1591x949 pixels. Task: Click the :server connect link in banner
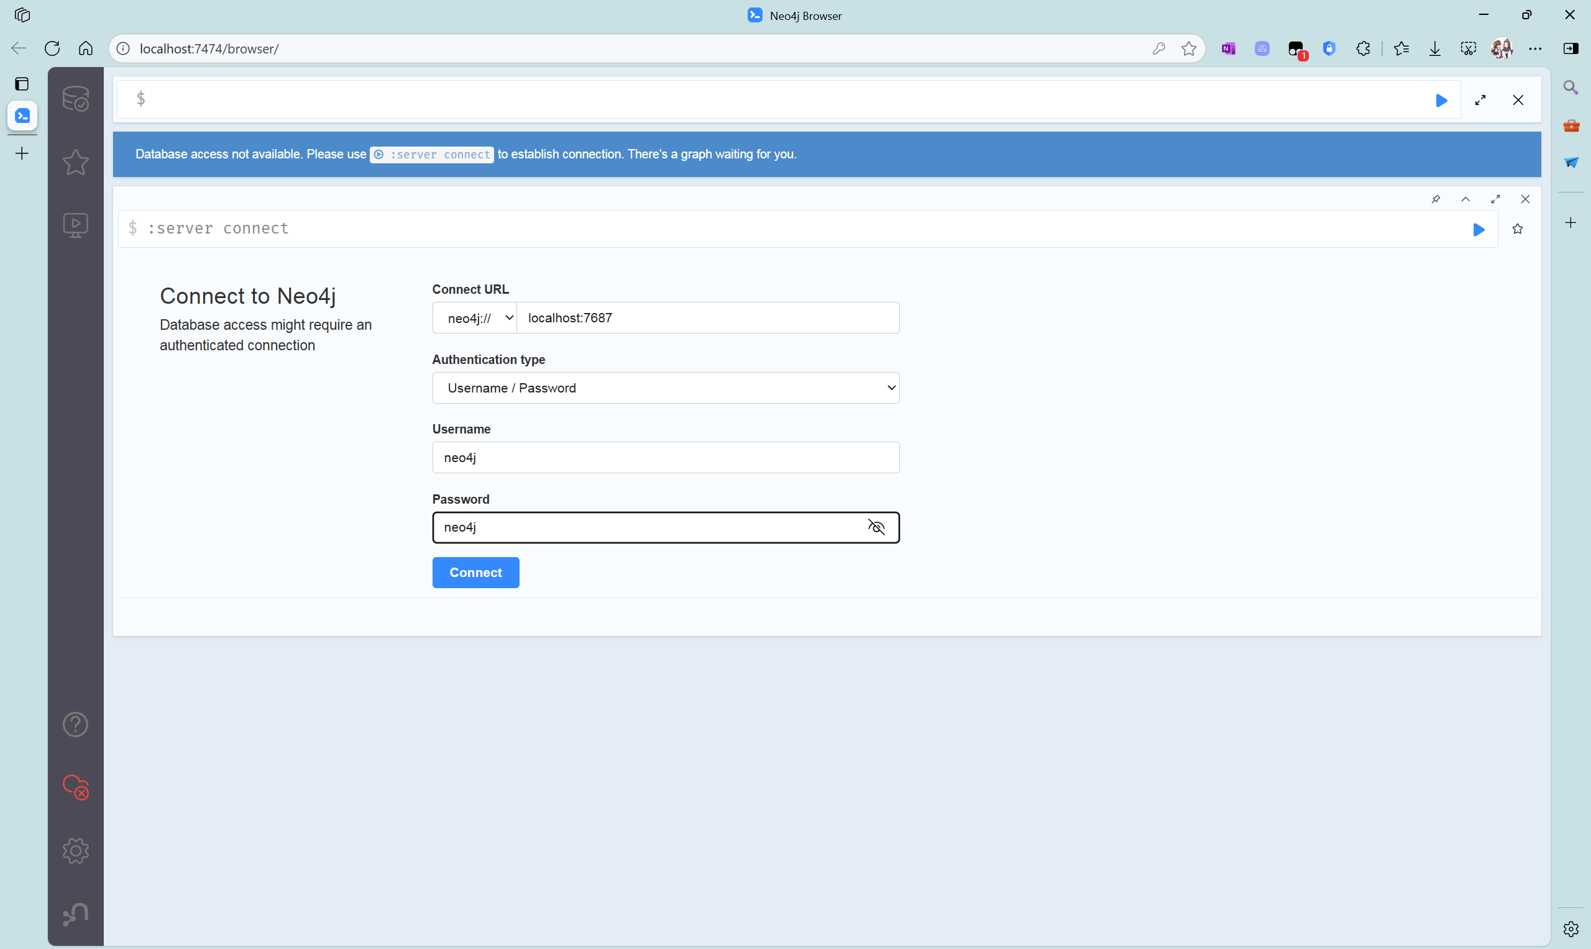pos(432,155)
